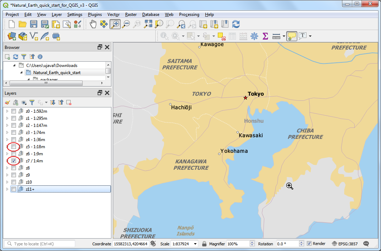This screenshot has width=381, height=251.
Task: Click the EPSG:3857 projection button
Action: pyautogui.click(x=344, y=244)
